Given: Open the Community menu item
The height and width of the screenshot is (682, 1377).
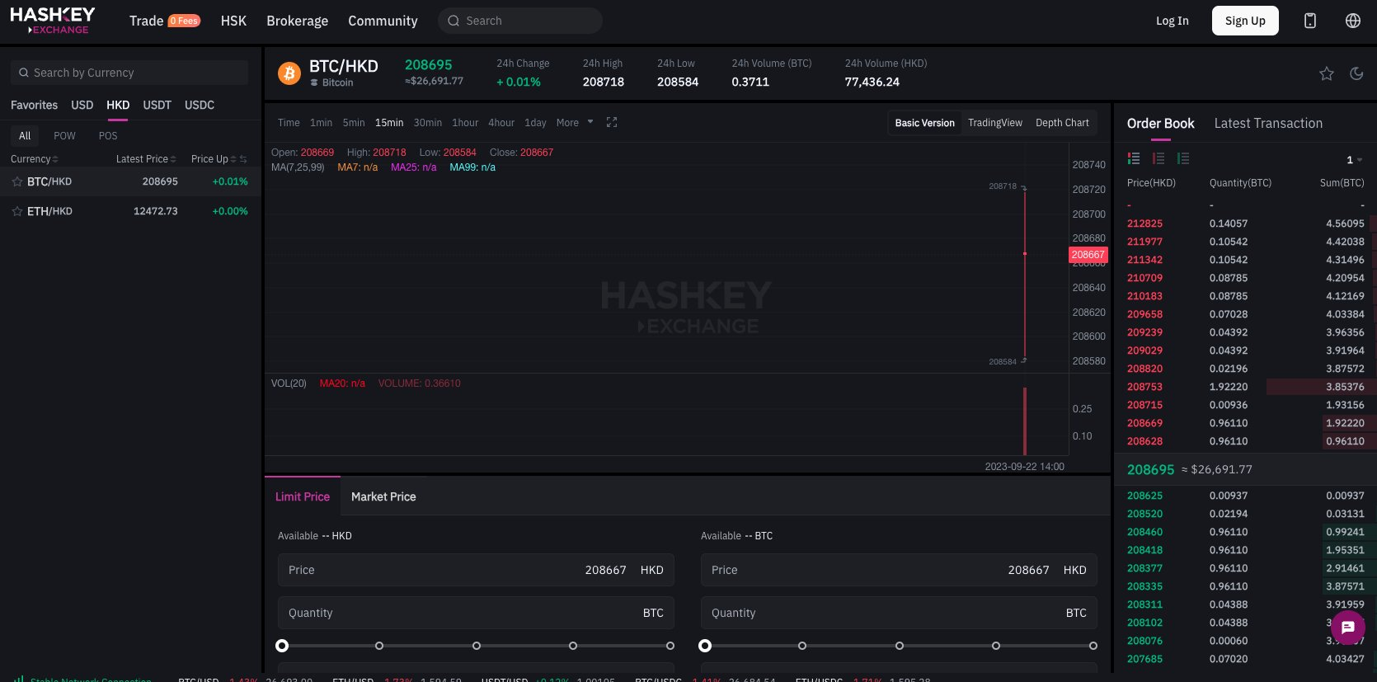Looking at the screenshot, I should coord(383,21).
